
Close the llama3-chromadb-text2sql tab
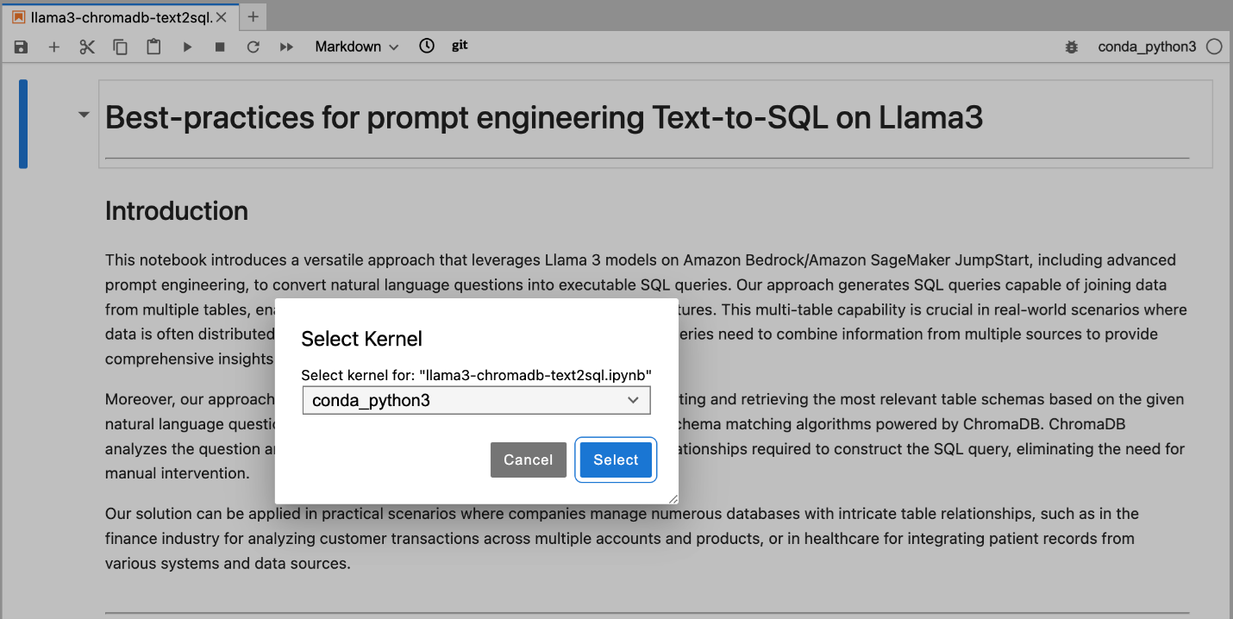(222, 17)
